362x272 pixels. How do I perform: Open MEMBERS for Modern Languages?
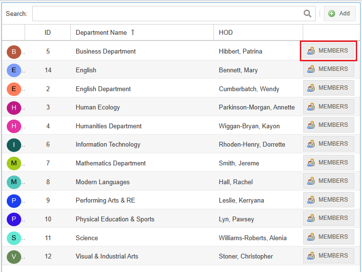(329, 181)
